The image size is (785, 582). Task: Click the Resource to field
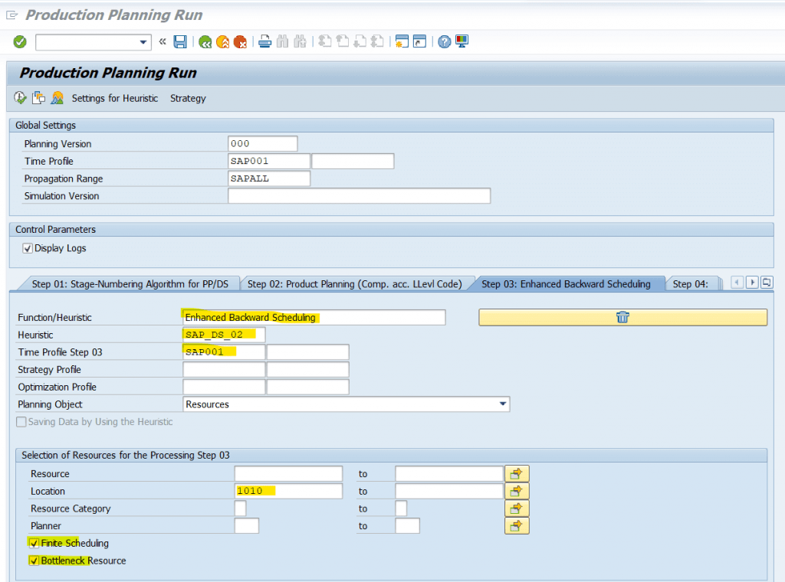(x=449, y=473)
